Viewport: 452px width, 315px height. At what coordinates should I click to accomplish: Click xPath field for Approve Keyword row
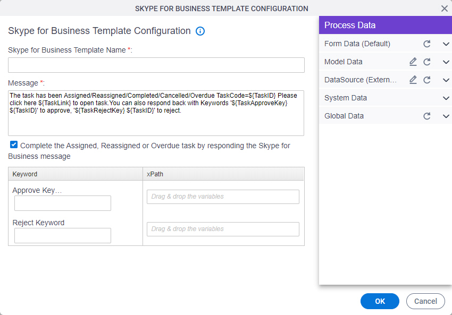click(223, 197)
